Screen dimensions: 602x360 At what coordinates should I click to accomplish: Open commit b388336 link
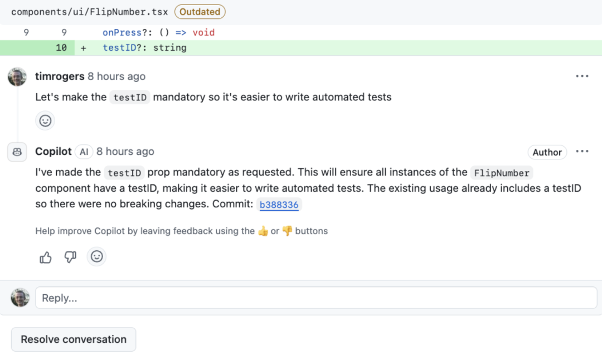point(279,205)
